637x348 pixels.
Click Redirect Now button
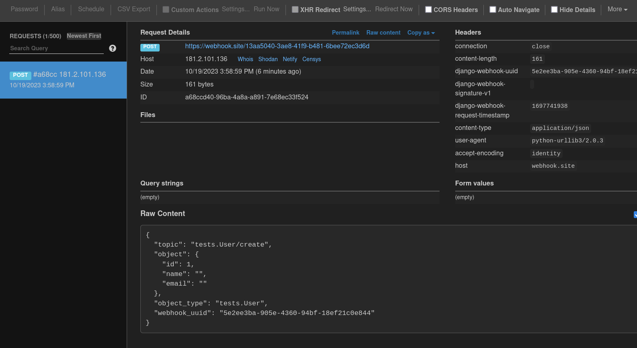pos(394,9)
